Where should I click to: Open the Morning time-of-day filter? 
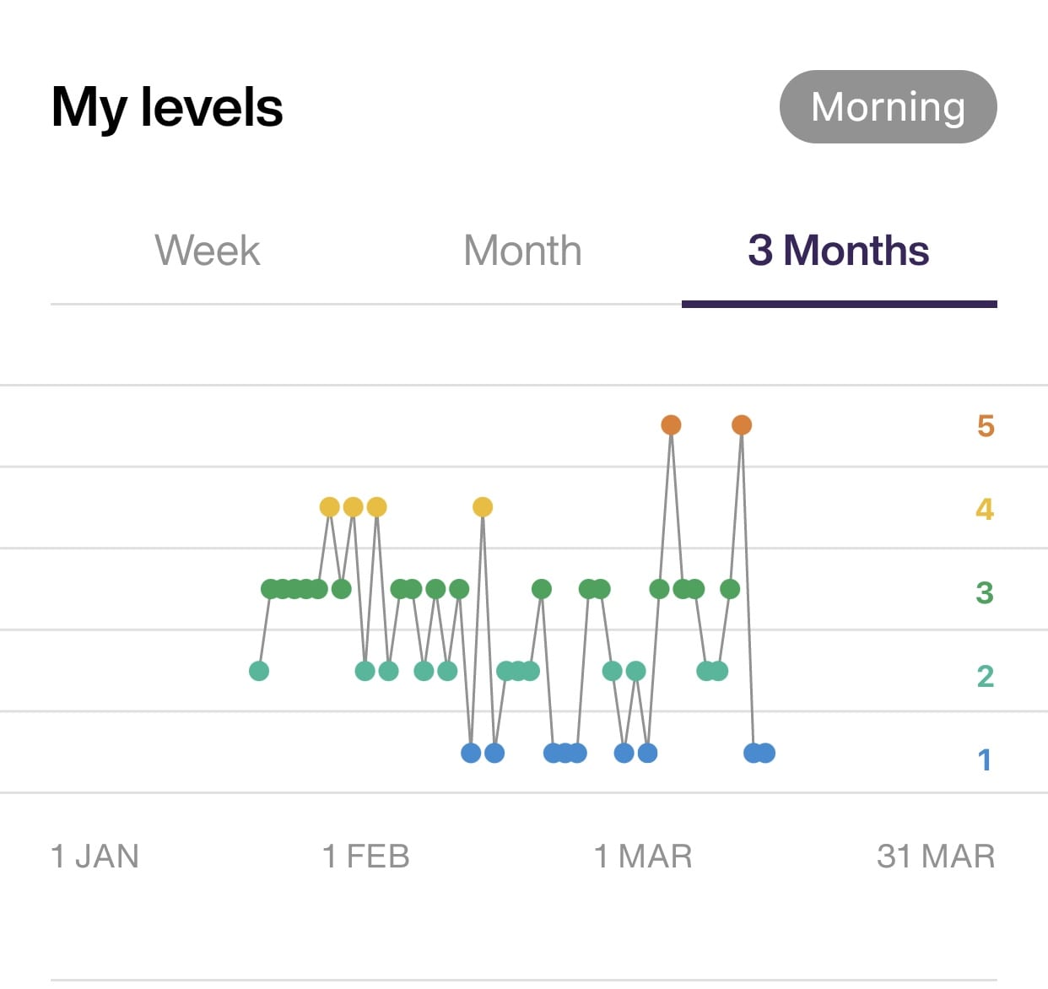point(888,107)
